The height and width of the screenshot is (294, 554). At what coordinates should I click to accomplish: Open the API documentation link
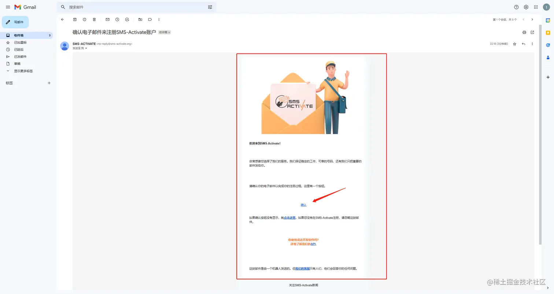313,244
